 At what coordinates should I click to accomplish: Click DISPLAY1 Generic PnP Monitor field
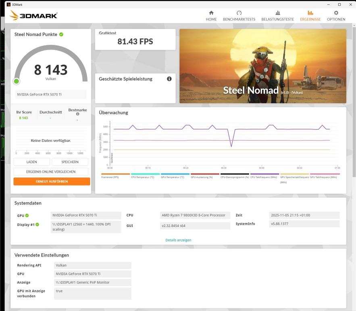(x=93, y=282)
